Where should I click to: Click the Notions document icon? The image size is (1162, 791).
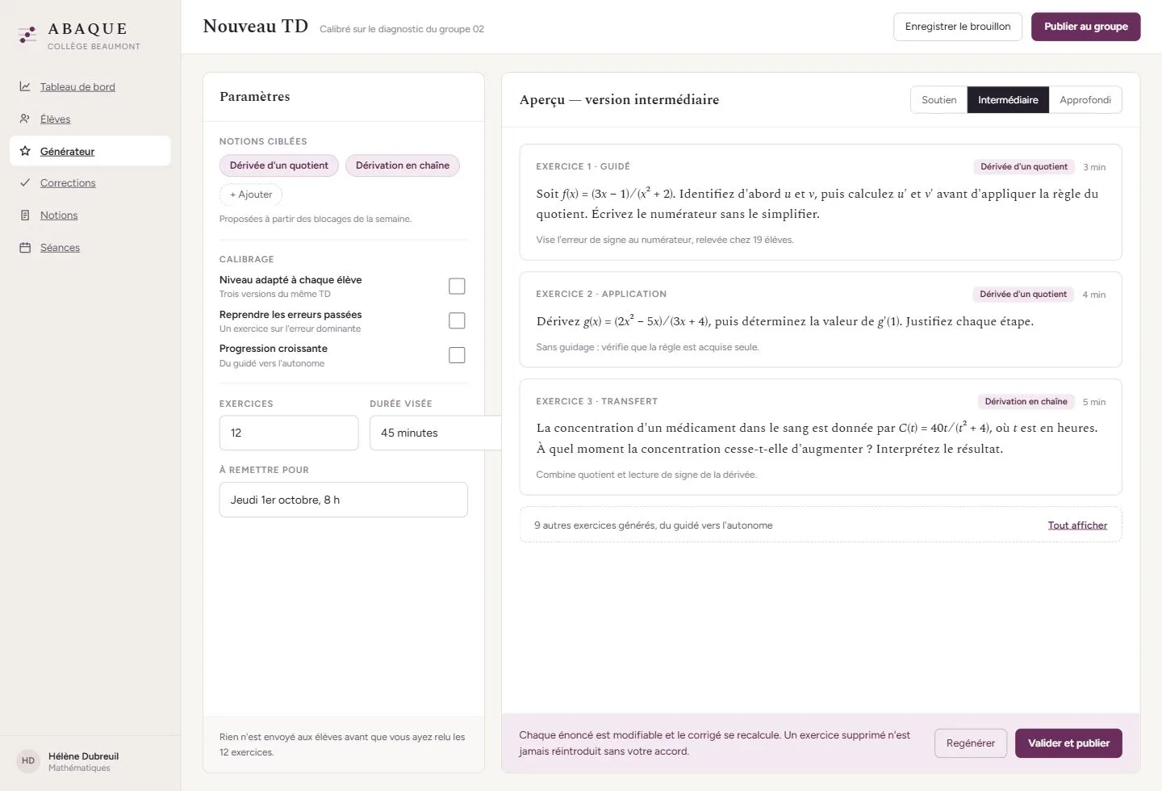(x=25, y=216)
